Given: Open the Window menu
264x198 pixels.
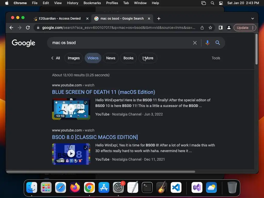Looking at the screenshot, I should 140,3.
